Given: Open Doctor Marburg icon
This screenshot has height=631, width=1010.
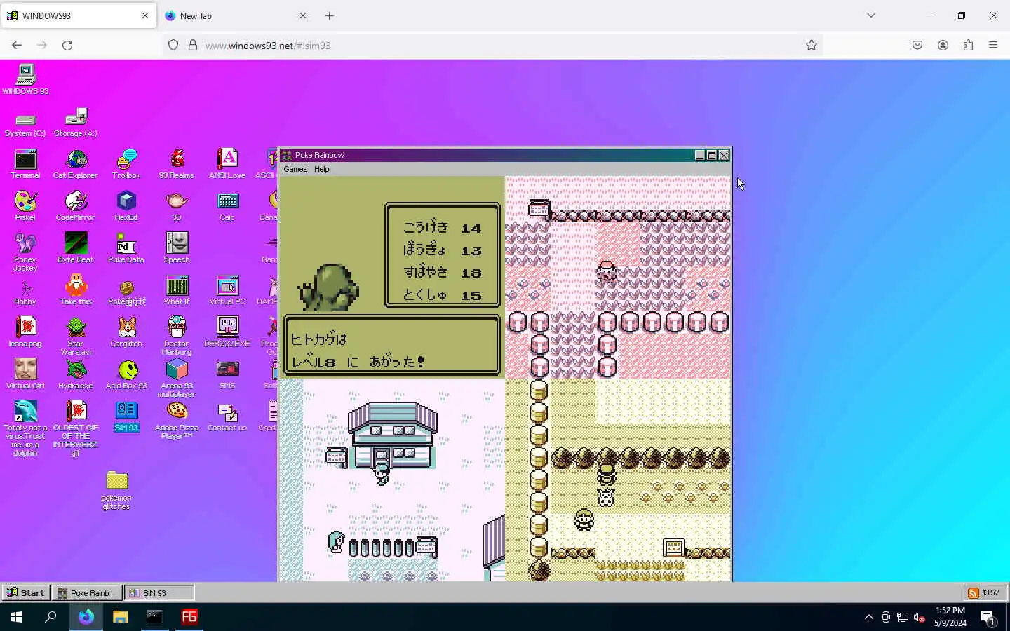Looking at the screenshot, I should pos(177,337).
